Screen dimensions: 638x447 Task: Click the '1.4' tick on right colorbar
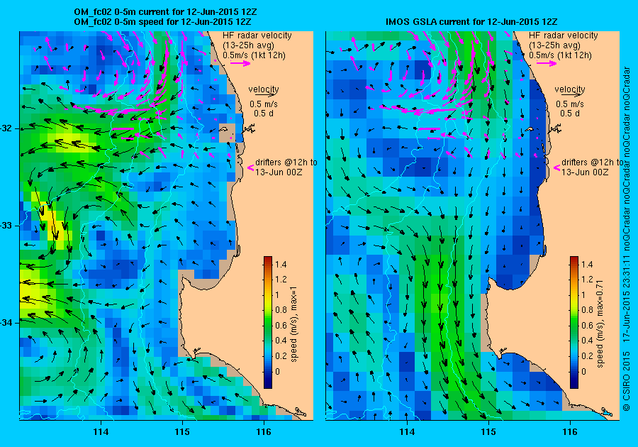click(587, 264)
